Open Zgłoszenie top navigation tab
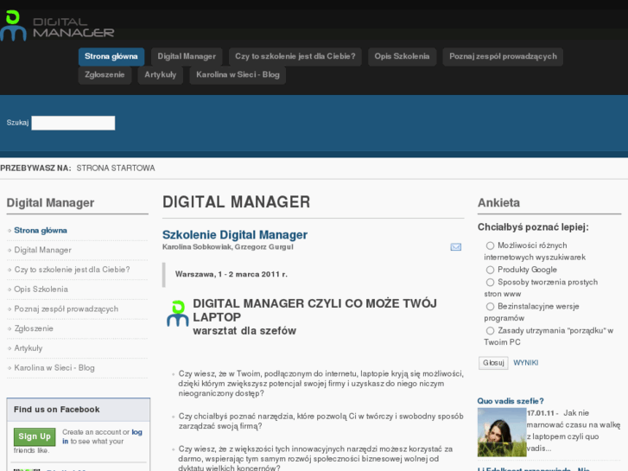This screenshot has width=628, height=471. coord(105,75)
